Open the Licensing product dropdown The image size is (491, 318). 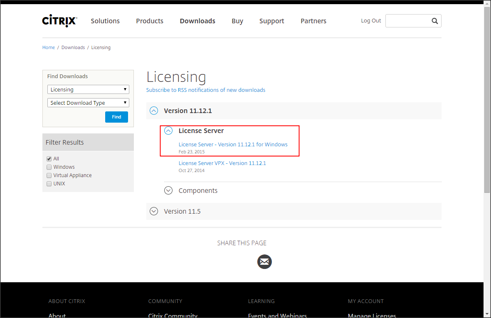click(88, 90)
